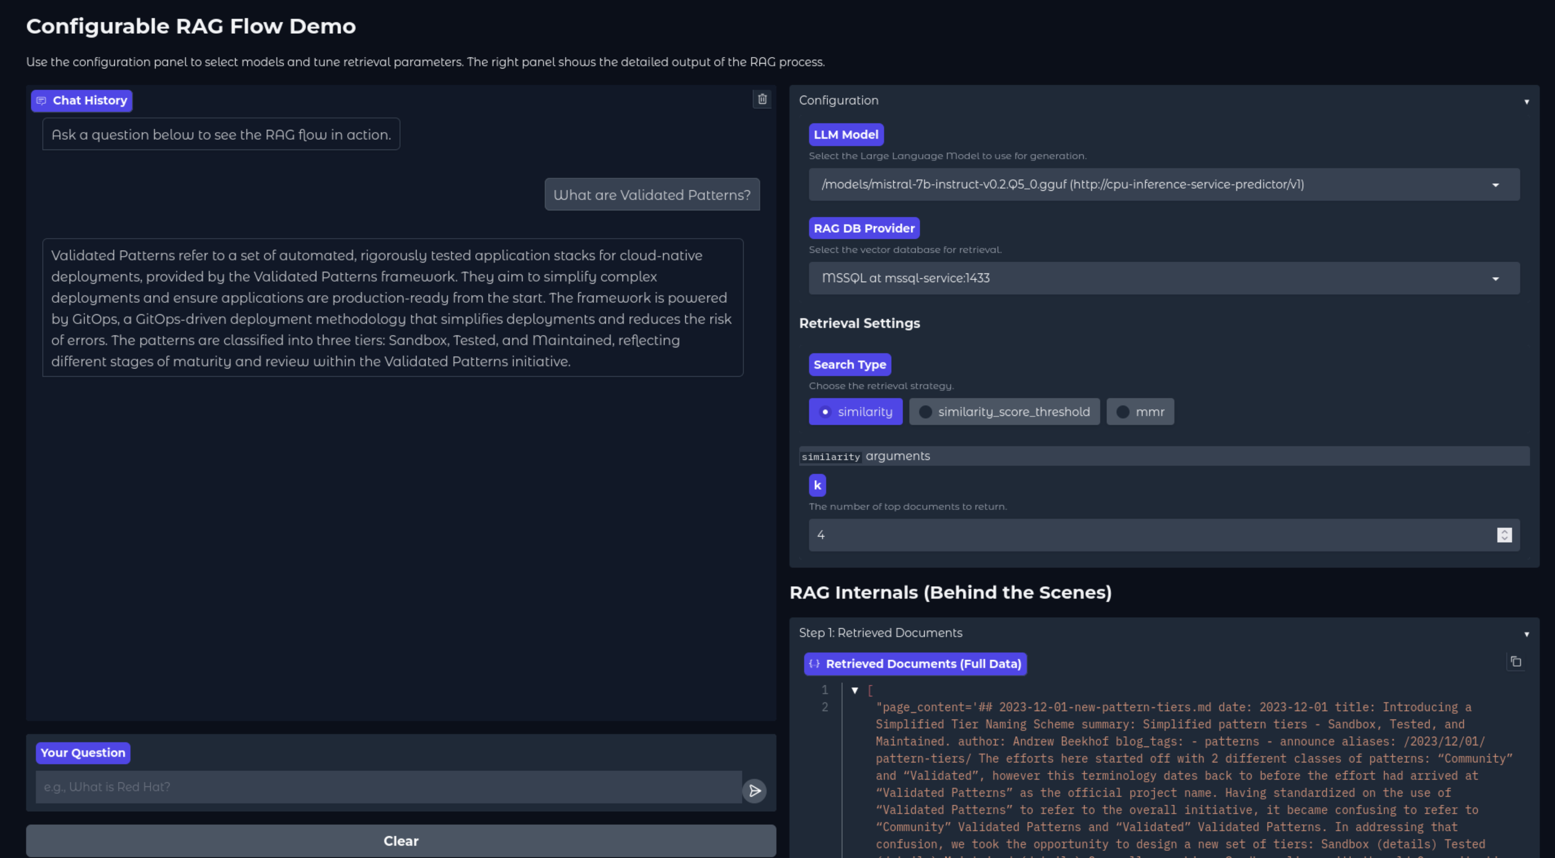Select similarity_score_threshold search type
This screenshot has height=858, width=1555.
(1004, 412)
